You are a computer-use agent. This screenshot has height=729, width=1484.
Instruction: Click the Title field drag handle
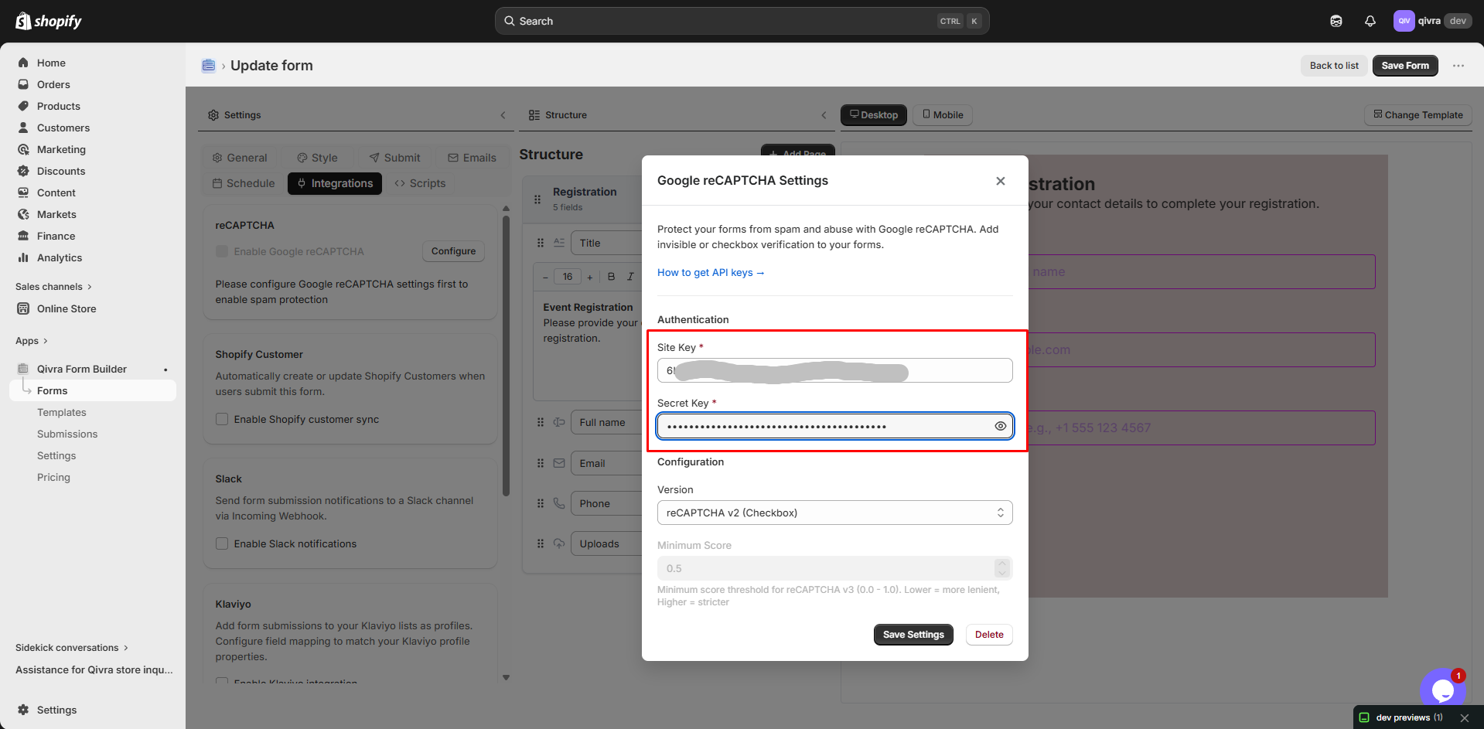tap(541, 243)
